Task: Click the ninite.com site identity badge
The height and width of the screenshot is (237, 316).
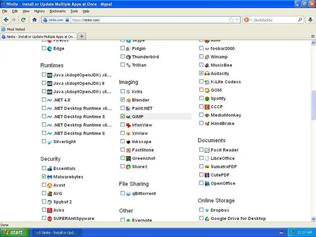Action: pyautogui.click(x=56, y=20)
